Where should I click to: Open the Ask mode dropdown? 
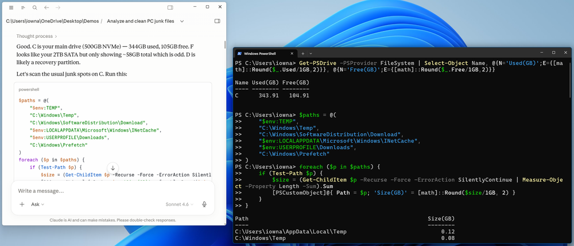click(38, 204)
